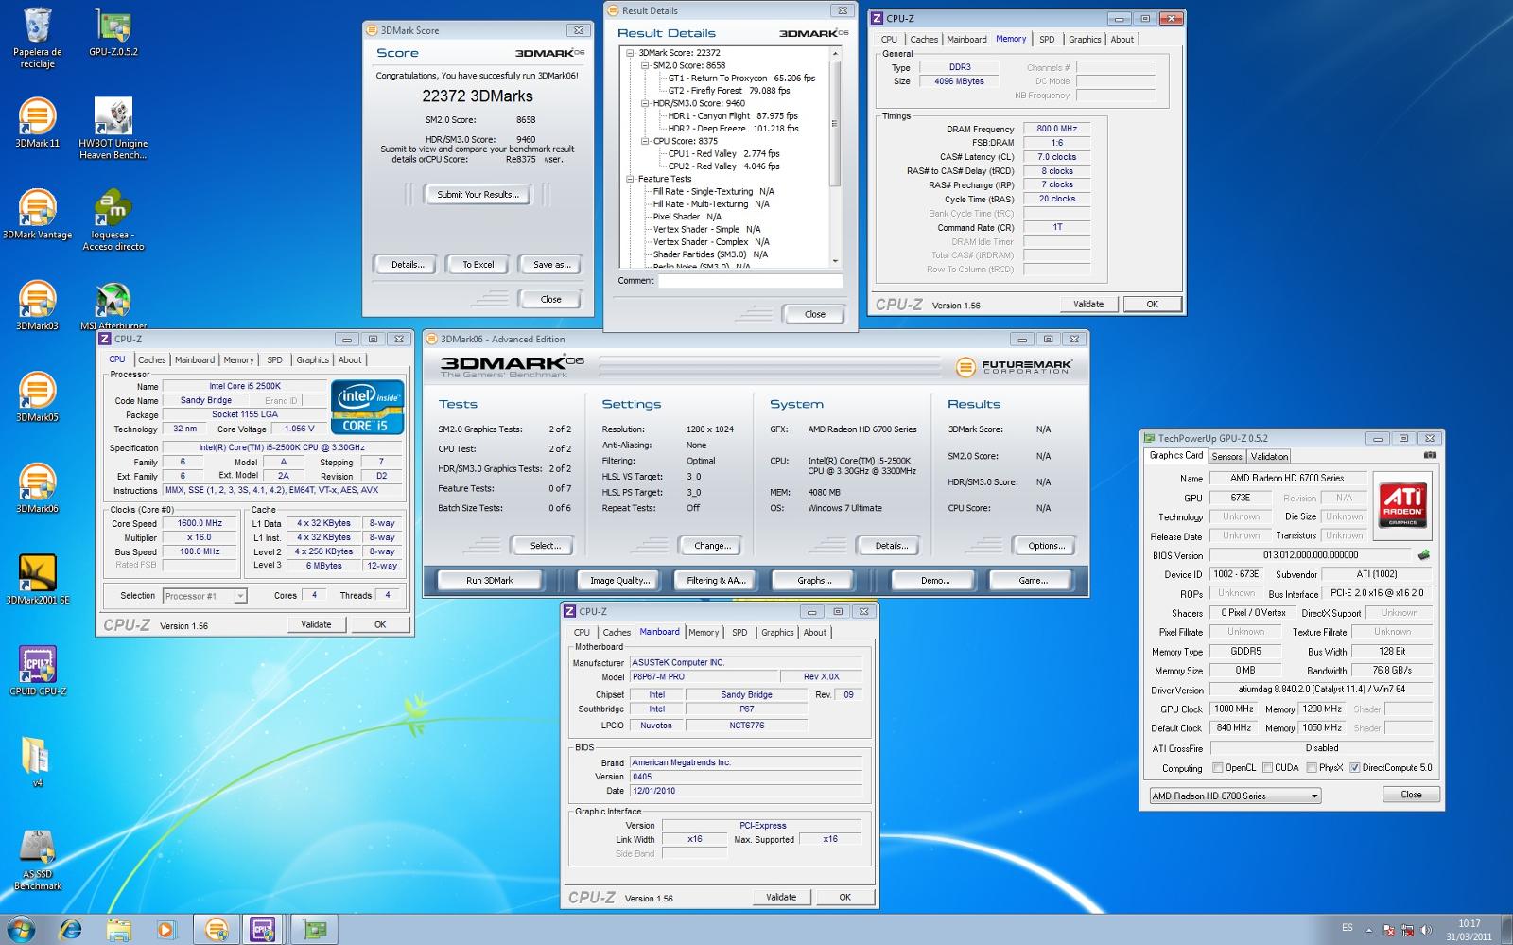The image size is (1513, 945).
Task: Collapse the SM2.0 Score: 8658 node
Action: coord(645,65)
